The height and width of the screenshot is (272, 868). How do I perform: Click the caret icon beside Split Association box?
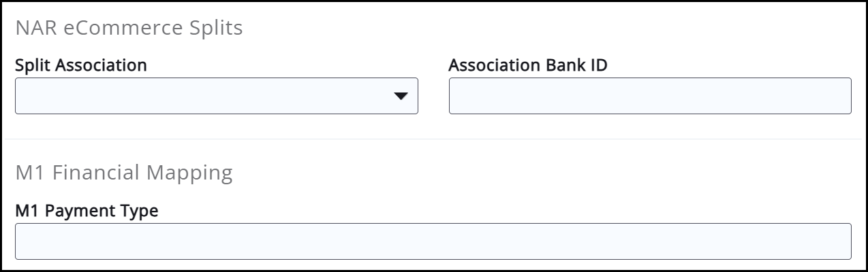(401, 97)
